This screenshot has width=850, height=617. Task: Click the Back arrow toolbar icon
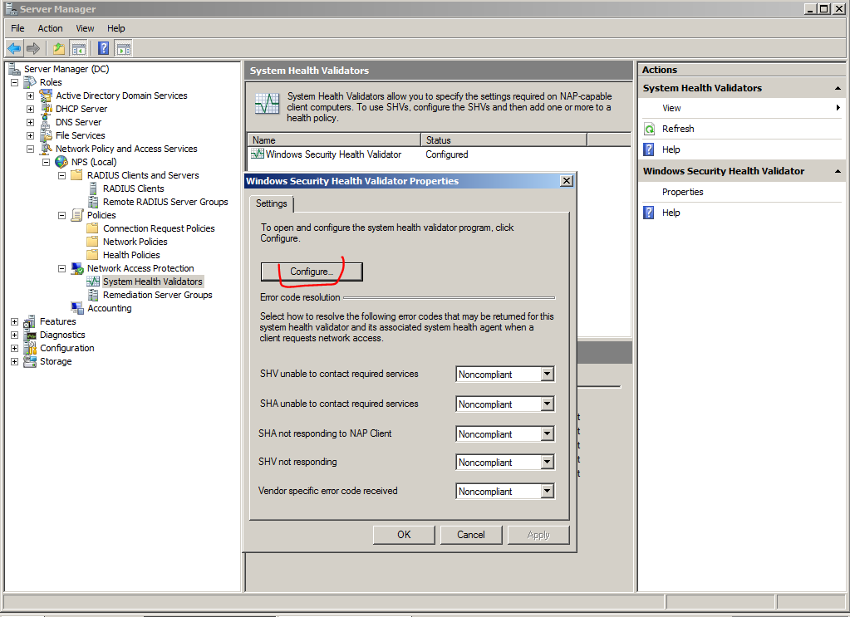(14, 49)
